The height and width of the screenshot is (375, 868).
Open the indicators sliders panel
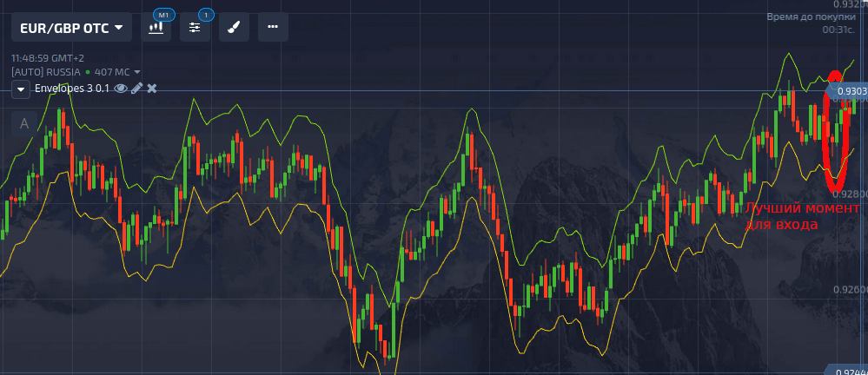195,28
